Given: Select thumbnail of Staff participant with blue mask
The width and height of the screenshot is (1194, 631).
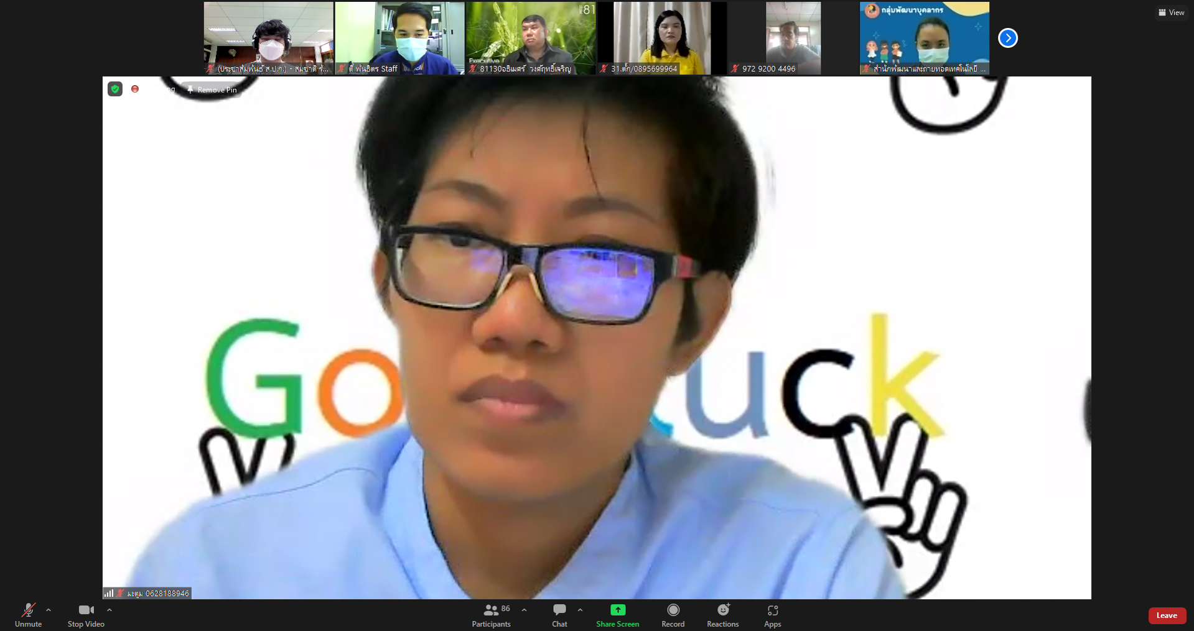Looking at the screenshot, I should coord(399,38).
